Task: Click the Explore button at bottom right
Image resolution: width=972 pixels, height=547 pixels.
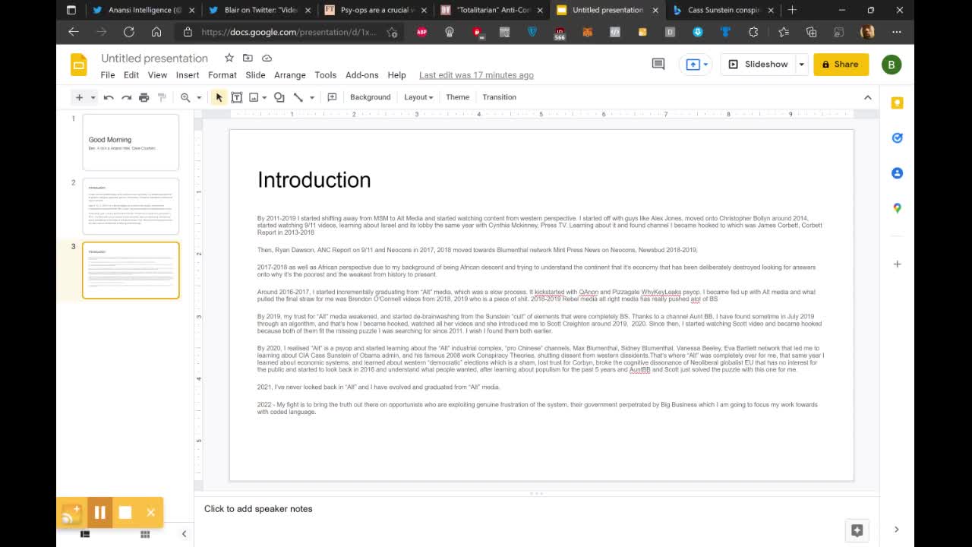Action: coord(857,530)
